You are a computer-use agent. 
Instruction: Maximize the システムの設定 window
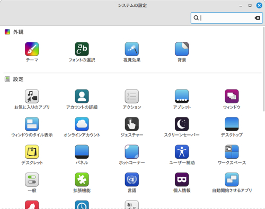pos(250,5)
